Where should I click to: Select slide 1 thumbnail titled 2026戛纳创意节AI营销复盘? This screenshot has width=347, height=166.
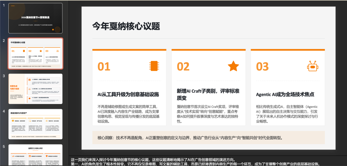point(35,18)
